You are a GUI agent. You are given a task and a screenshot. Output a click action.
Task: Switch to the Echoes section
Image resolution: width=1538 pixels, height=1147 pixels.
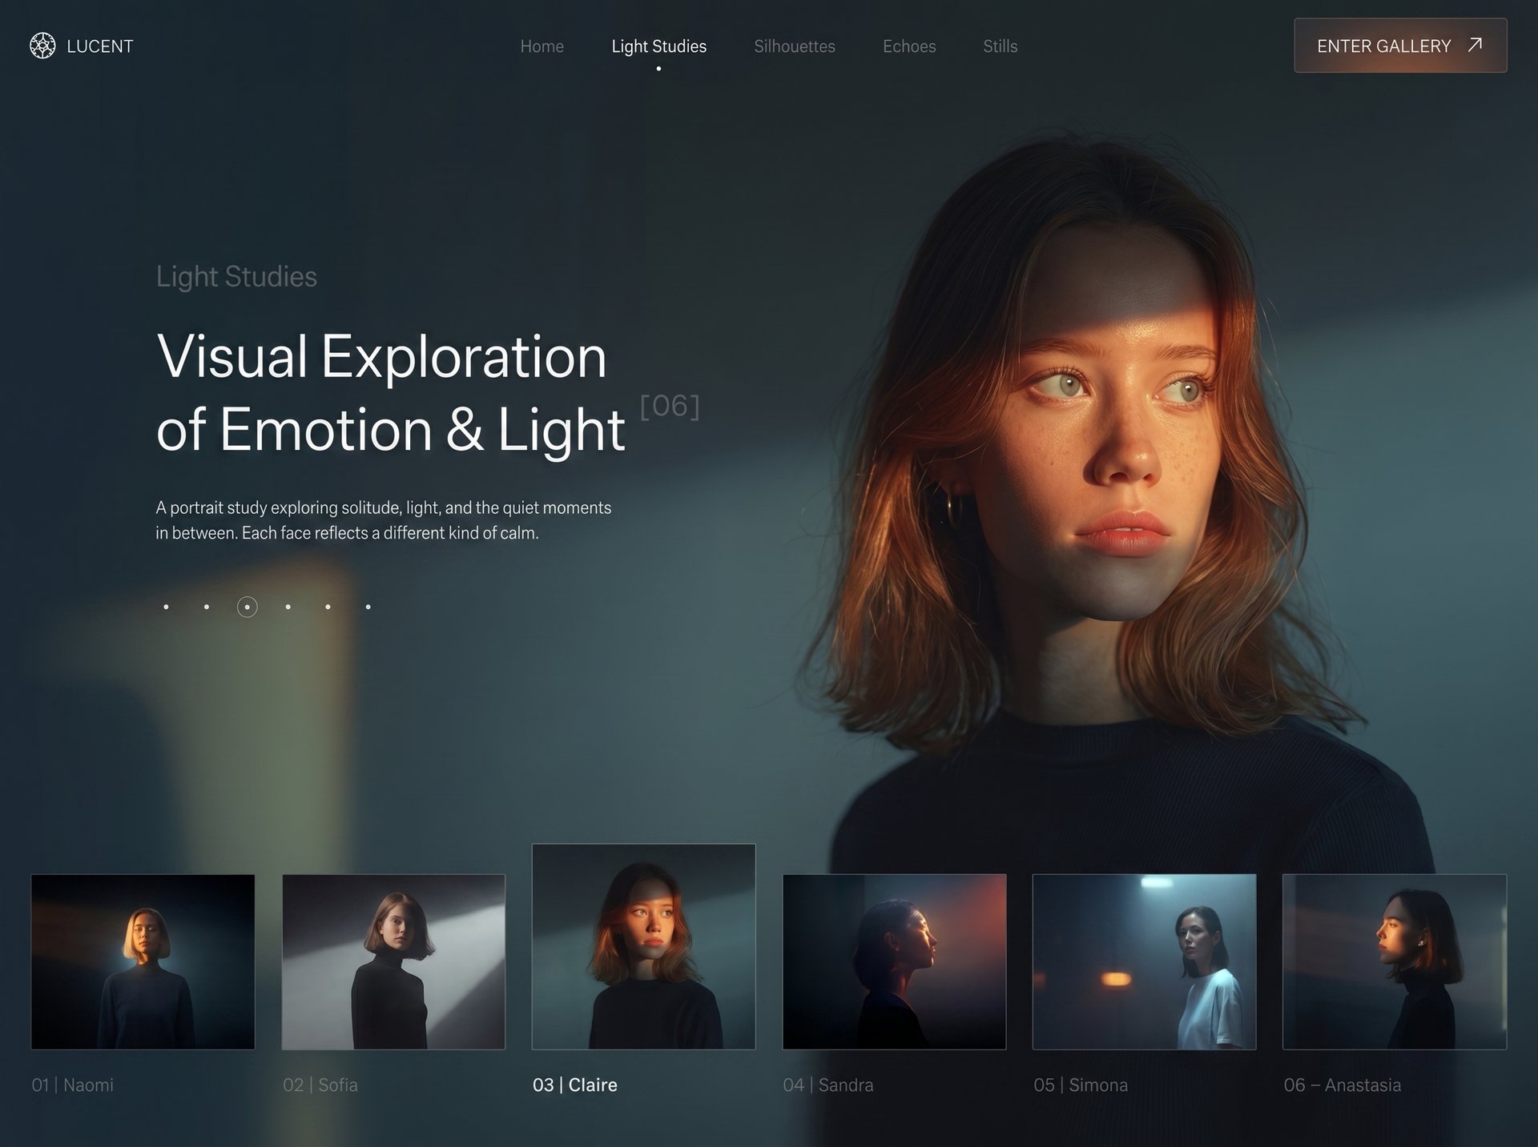click(x=908, y=46)
